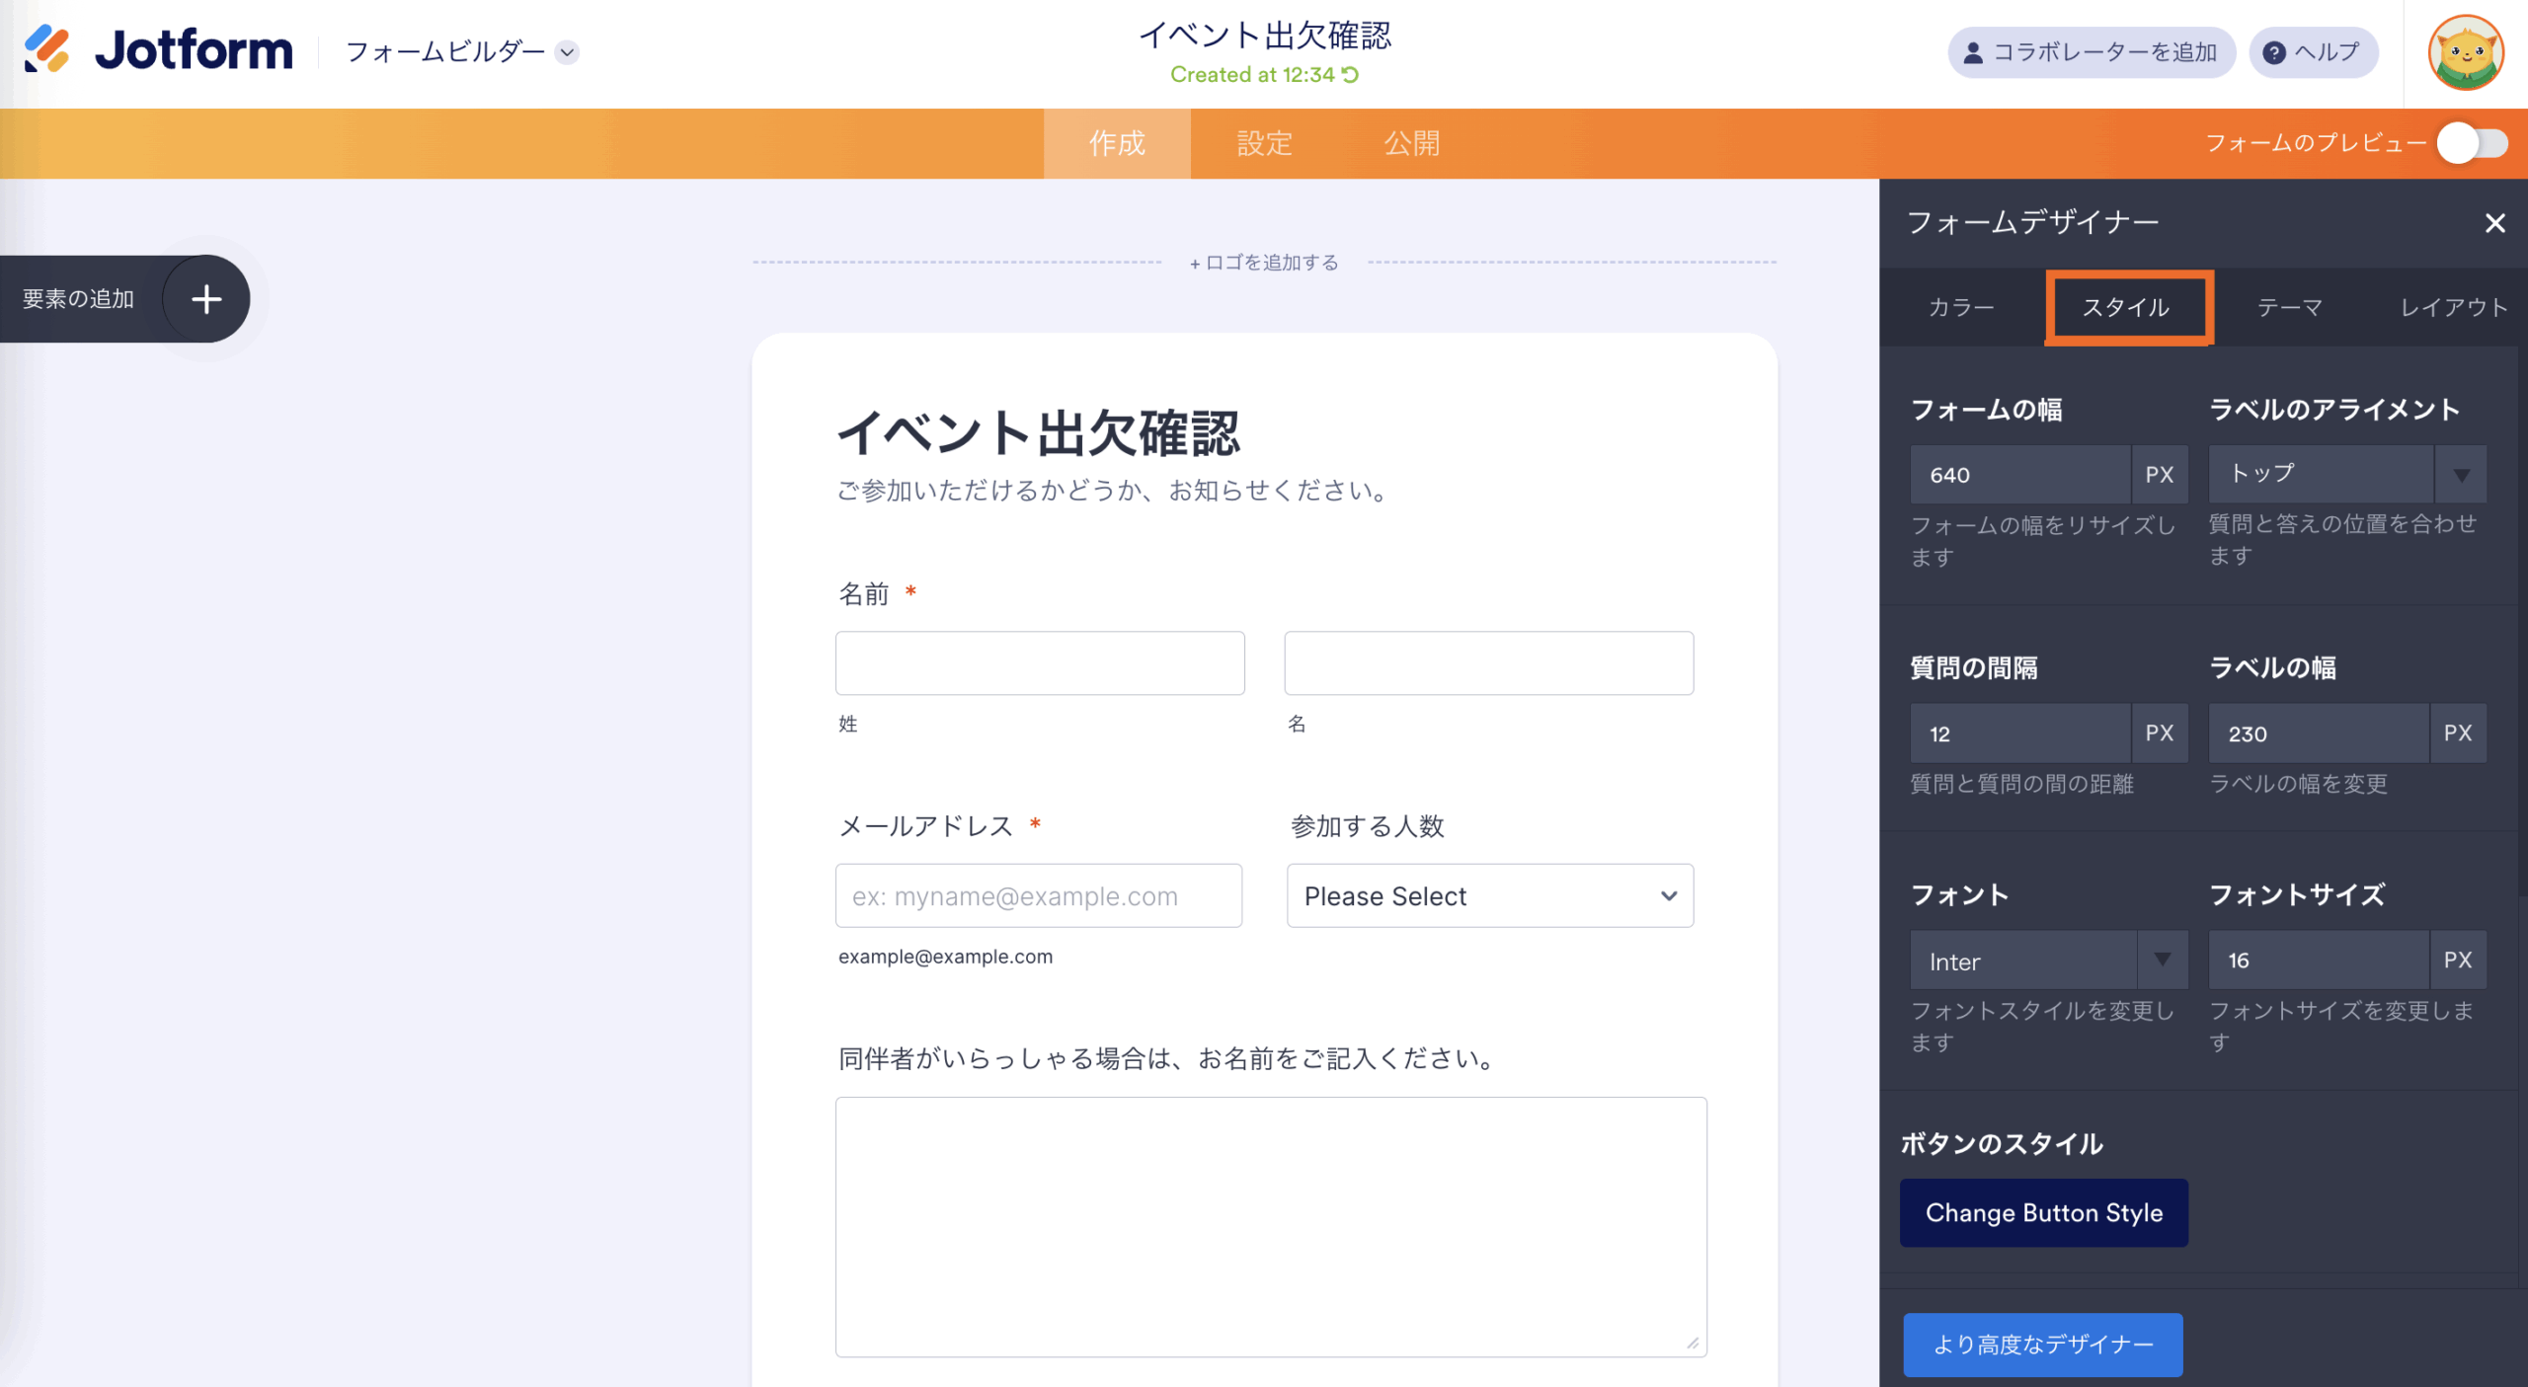This screenshot has width=2528, height=1387.
Task: Click the add collaborator person icon
Action: [x=1973, y=53]
